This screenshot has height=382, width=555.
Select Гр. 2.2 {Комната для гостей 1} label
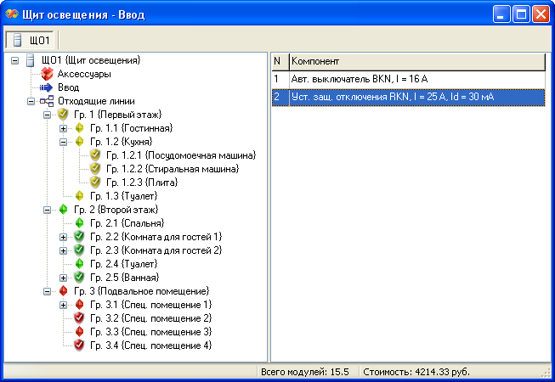point(156,237)
